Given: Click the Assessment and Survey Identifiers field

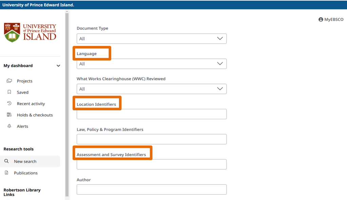Looking at the screenshot, I should coord(151,164).
